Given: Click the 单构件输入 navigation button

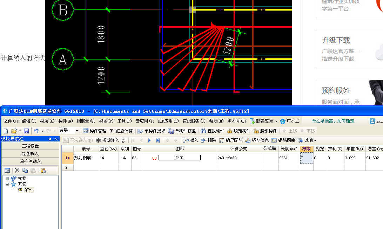Looking at the screenshot, I should pos(30,161).
